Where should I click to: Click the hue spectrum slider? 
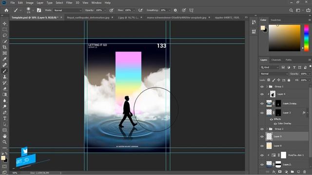307,38
